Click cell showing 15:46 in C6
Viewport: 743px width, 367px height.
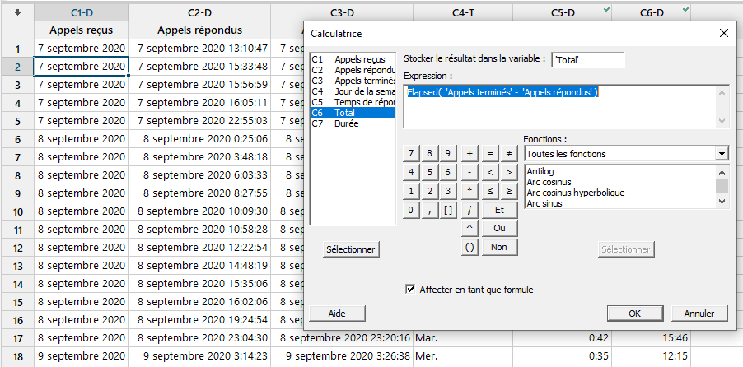651,338
